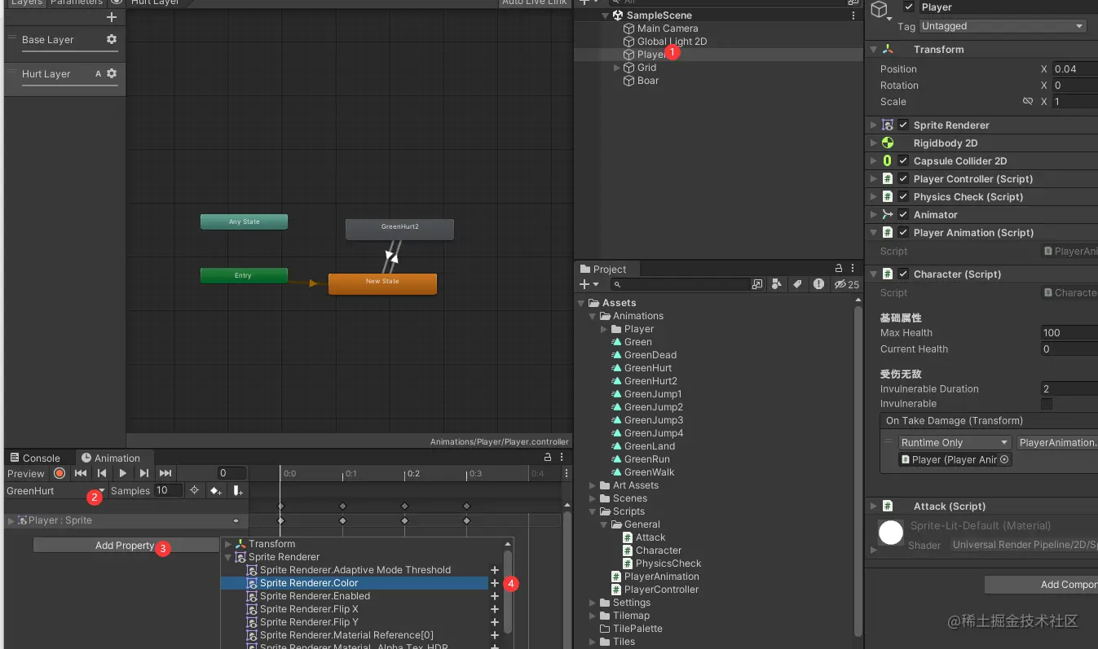Expand the Player : Sprite property track
The image size is (1098, 649).
pos(11,520)
